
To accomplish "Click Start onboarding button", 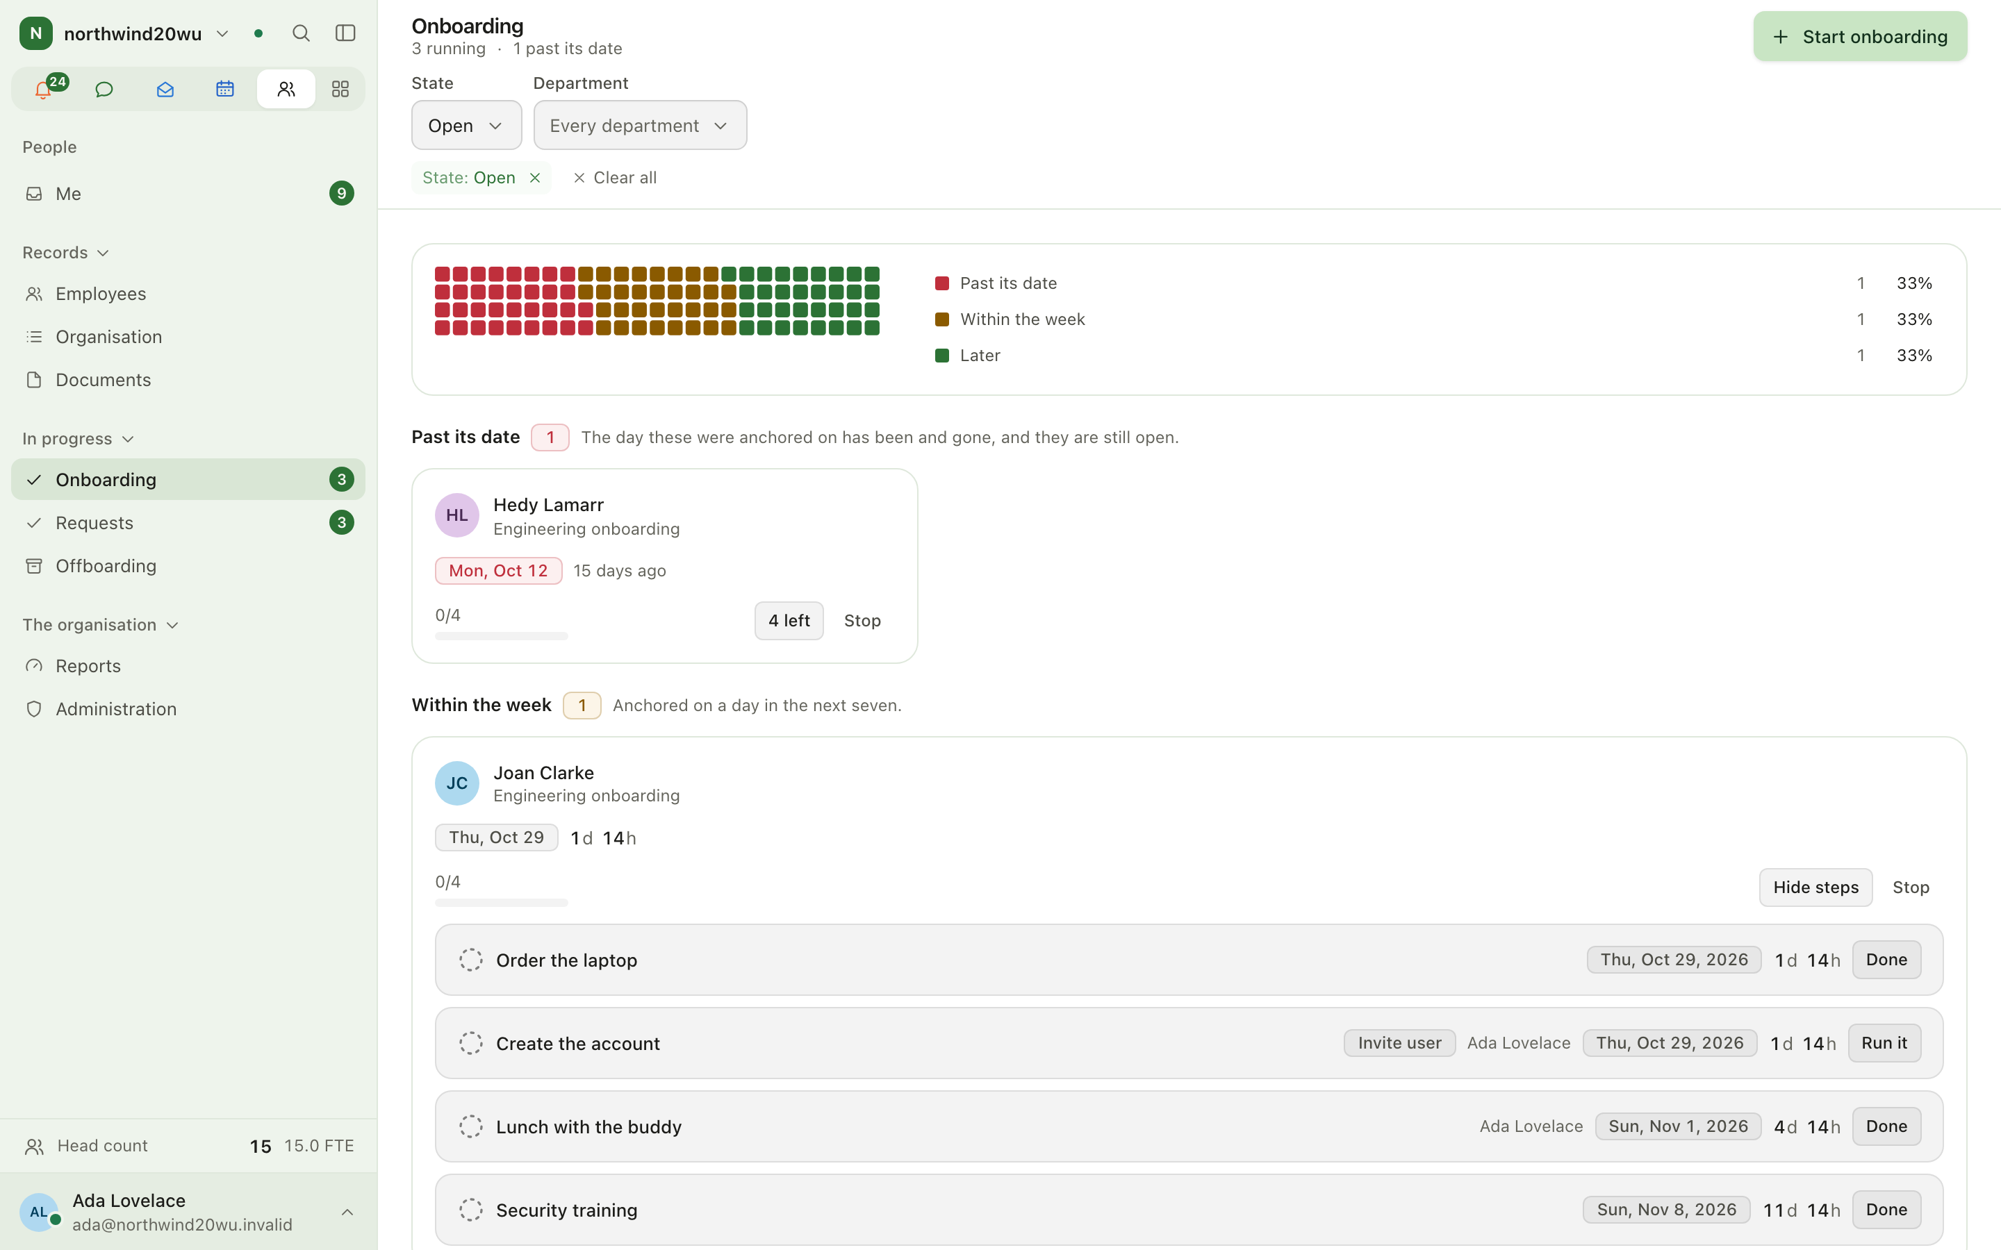I will click(1859, 36).
